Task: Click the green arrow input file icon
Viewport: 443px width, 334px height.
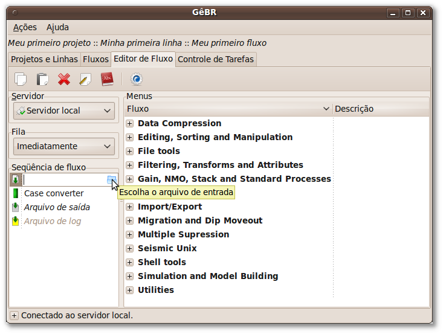Action: 16,179
